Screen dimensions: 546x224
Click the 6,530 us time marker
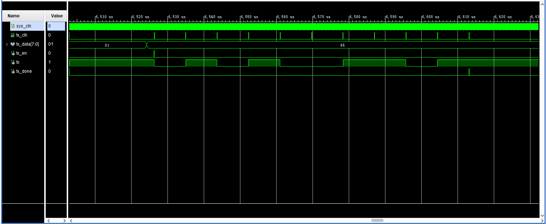click(177, 17)
